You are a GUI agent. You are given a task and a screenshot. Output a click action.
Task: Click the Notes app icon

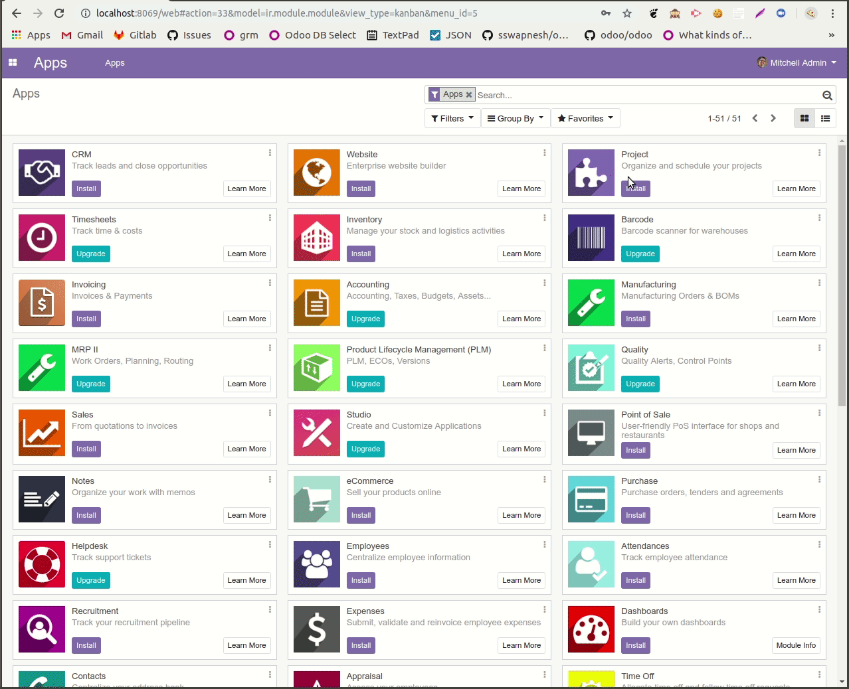pyautogui.click(x=42, y=499)
